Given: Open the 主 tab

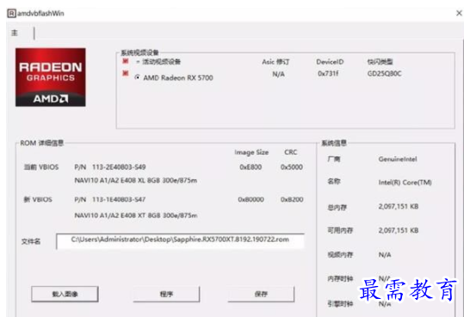Looking at the screenshot, I should pyautogui.click(x=15, y=33).
